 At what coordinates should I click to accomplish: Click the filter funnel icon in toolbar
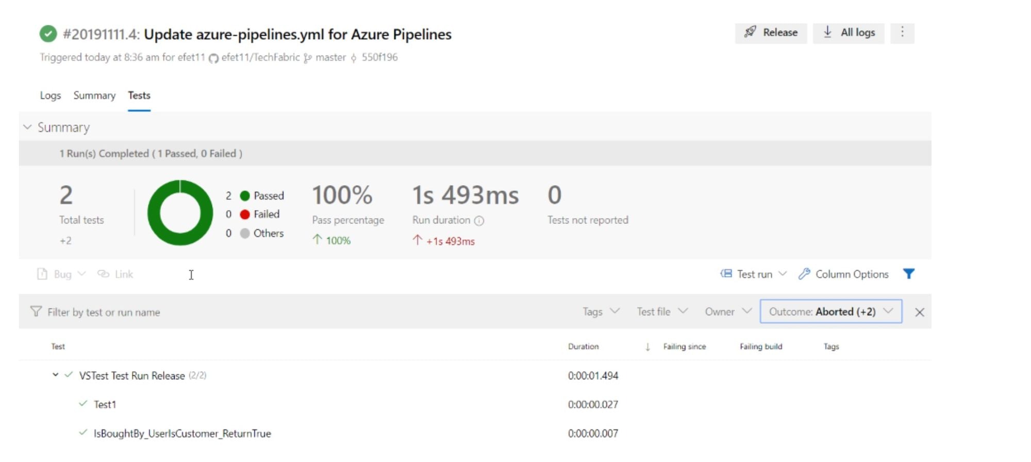tap(908, 274)
